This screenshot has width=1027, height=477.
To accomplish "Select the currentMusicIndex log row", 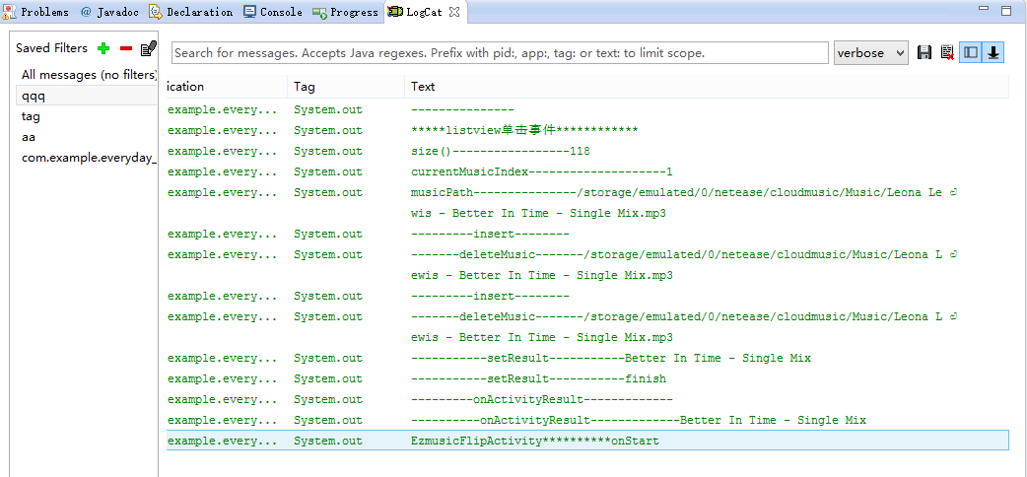I will point(587,171).
